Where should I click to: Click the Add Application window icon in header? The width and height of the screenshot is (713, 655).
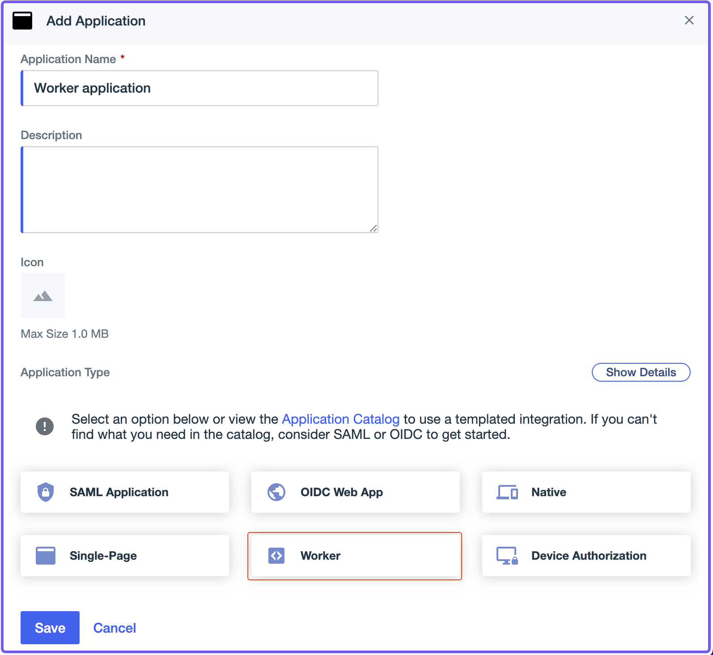22,21
